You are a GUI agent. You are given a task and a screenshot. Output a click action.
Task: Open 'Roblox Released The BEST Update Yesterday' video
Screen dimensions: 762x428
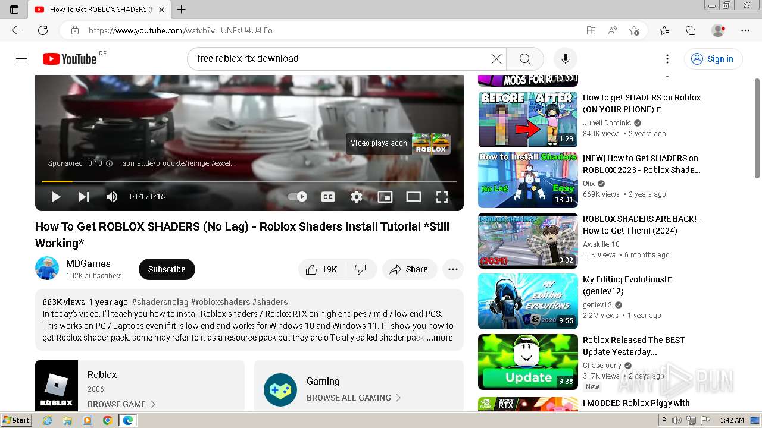tap(633, 346)
